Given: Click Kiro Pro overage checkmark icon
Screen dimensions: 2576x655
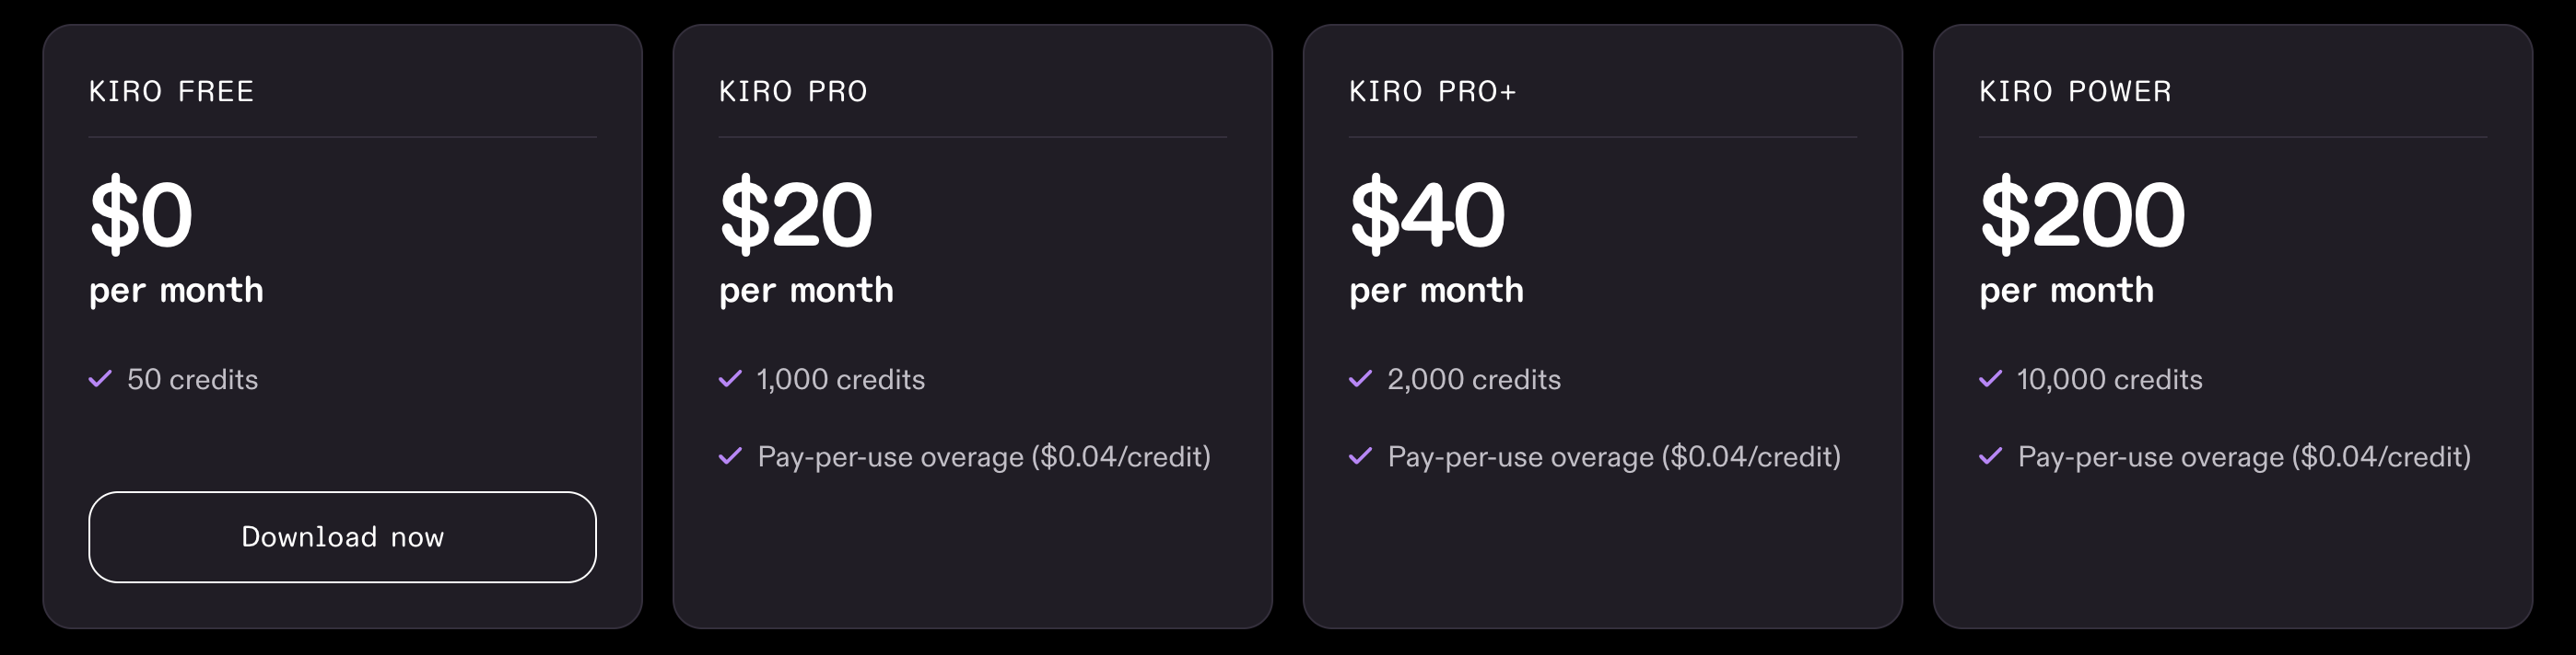Looking at the screenshot, I should tap(730, 456).
